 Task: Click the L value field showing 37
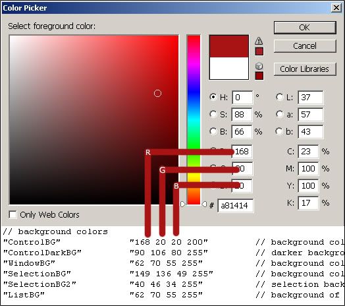pyautogui.click(x=311, y=97)
